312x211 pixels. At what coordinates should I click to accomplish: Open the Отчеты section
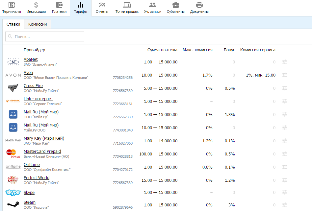[x=102, y=8]
